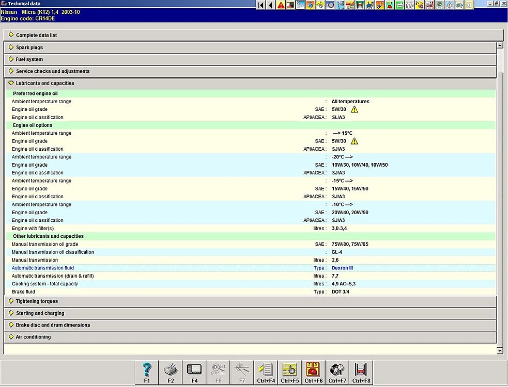Click the scrollbar down arrow
This screenshot has height=387, width=508.
pos(500,350)
